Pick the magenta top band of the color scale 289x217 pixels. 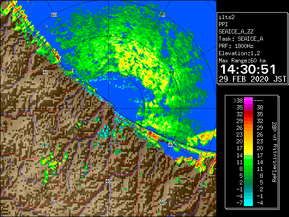tap(248, 101)
